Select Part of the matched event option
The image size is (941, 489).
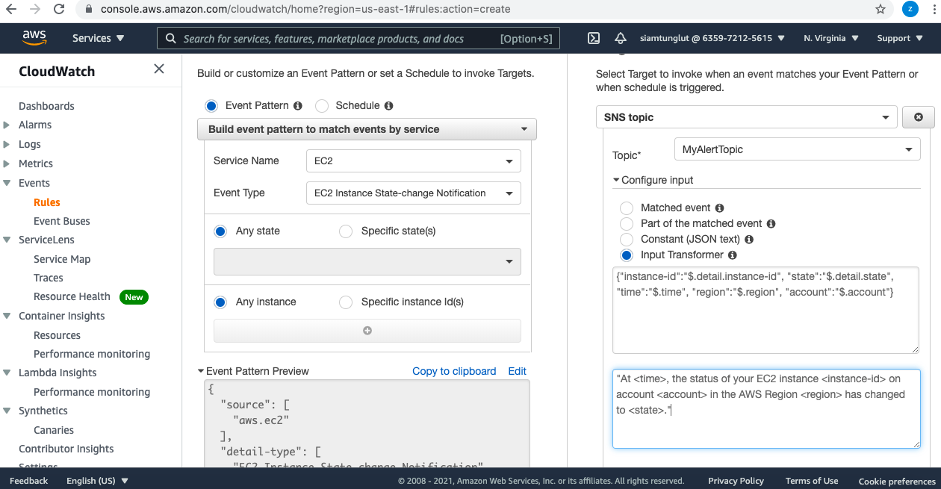tap(627, 223)
